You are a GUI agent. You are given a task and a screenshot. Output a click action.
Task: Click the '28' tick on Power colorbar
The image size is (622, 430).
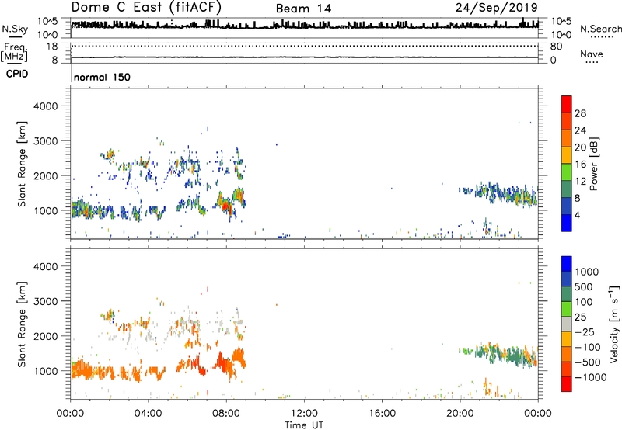pyautogui.click(x=580, y=113)
